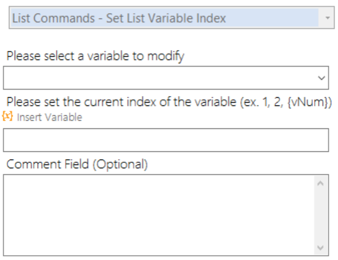Click the curly-brace Insert Variable icon
338x260 pixels.
tap(8, 117)
